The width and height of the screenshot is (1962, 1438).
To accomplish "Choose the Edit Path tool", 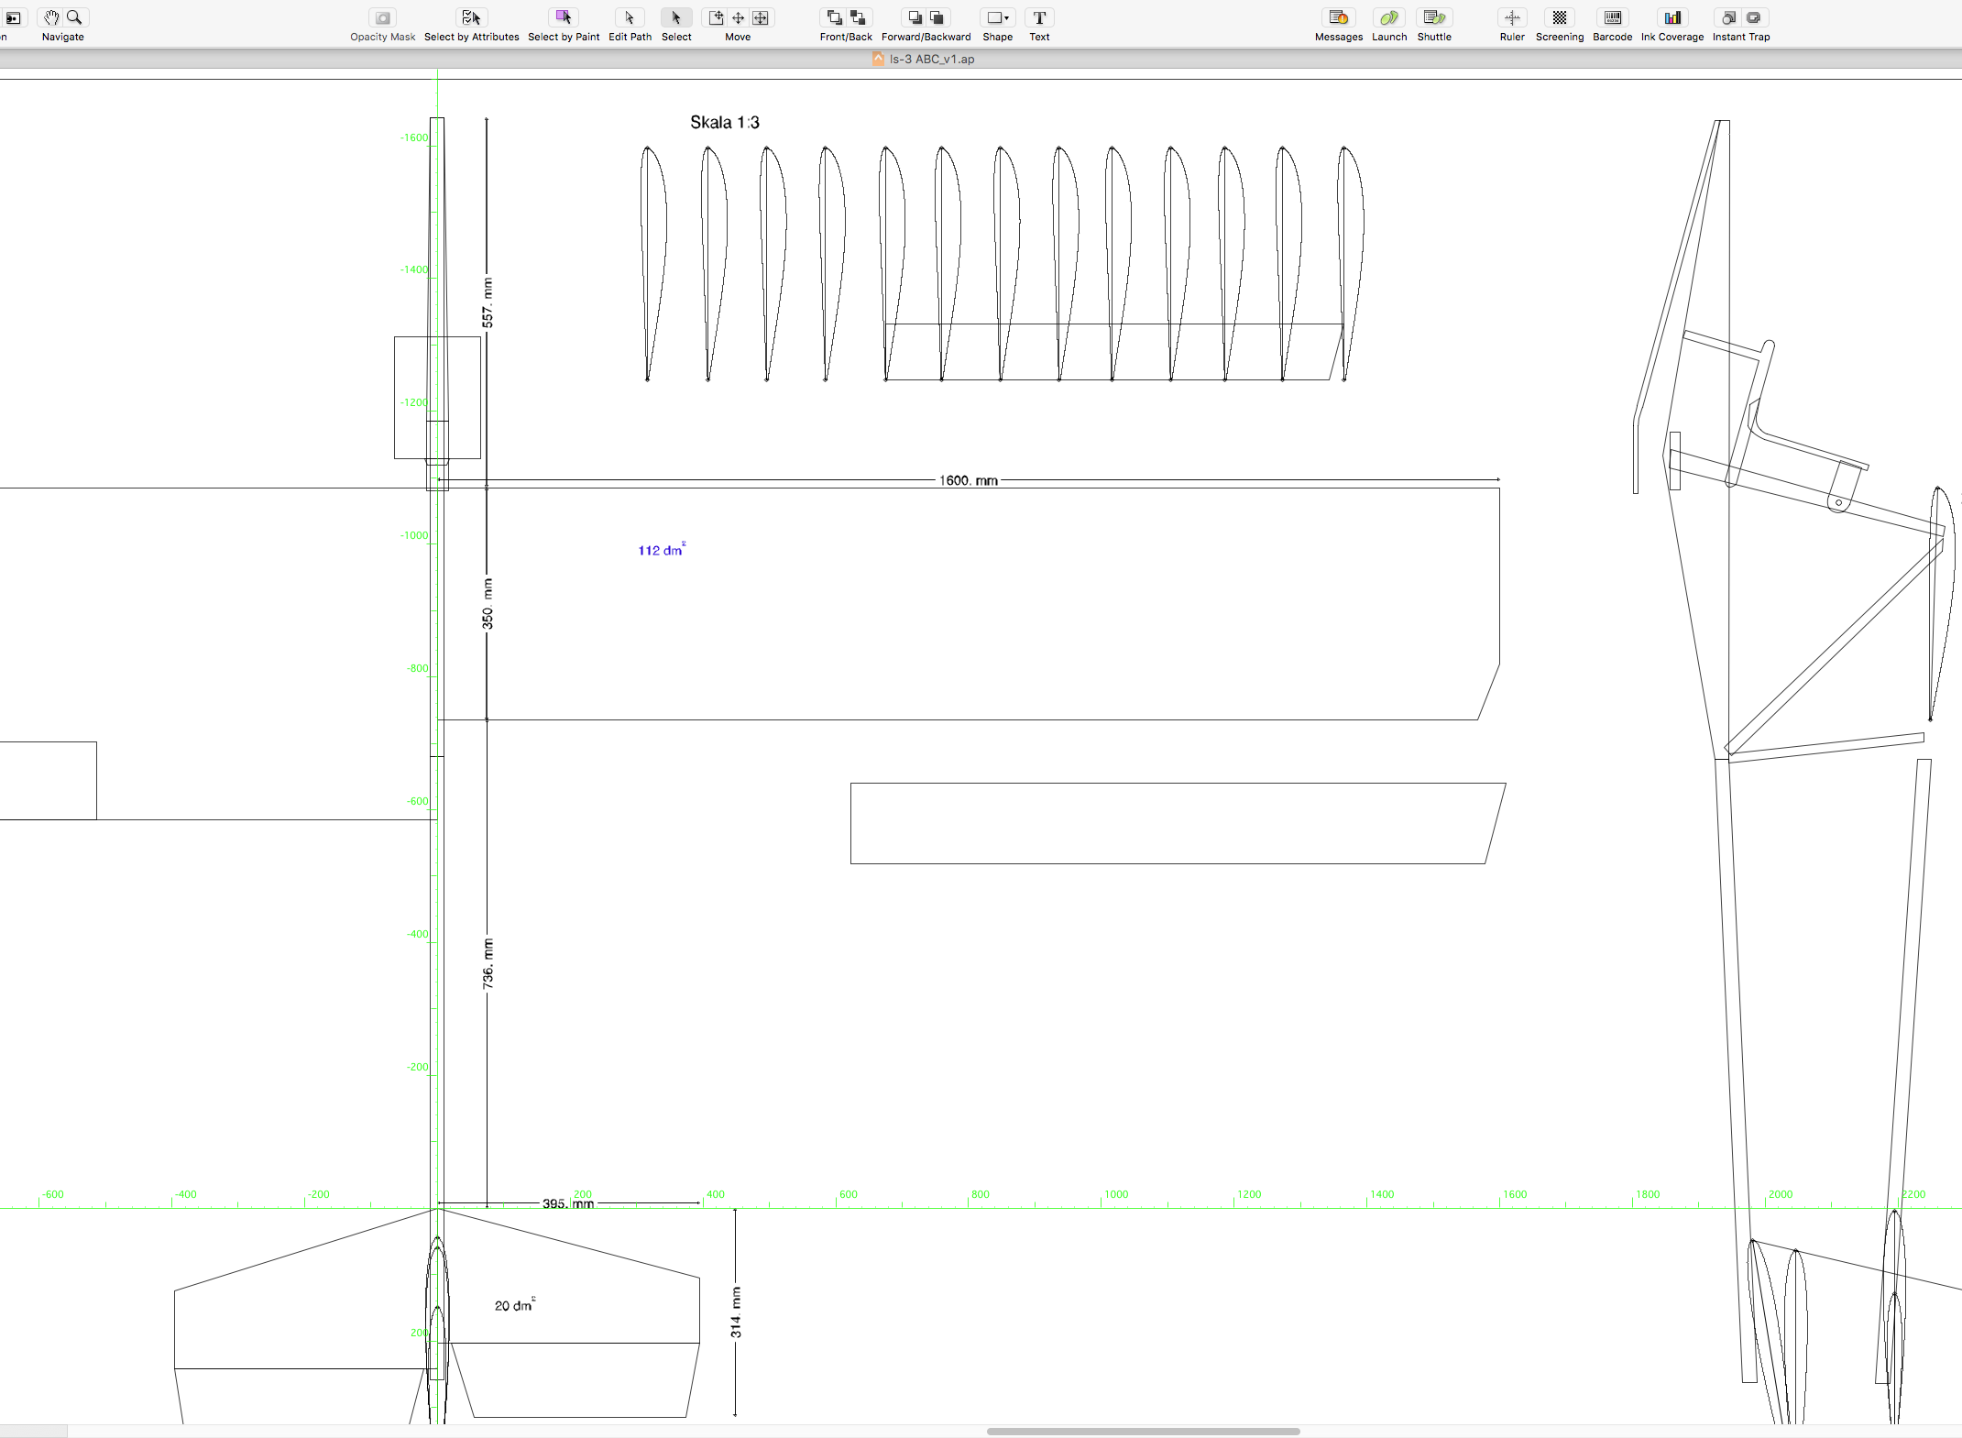I will pos(630,17).
